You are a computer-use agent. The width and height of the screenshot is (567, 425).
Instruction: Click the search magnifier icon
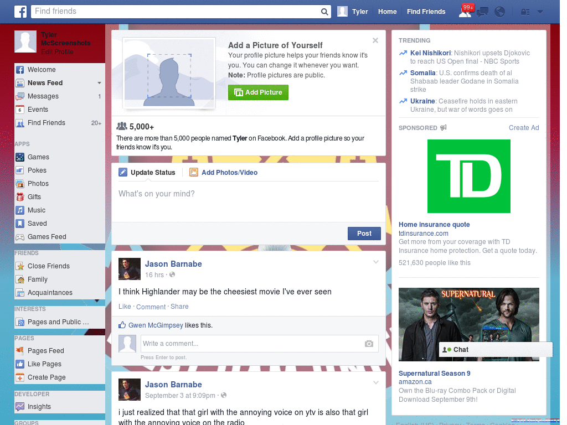pyautogui.click(x=324, y=12)
